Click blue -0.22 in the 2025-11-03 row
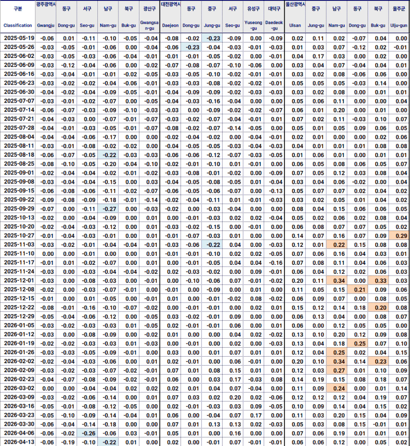 click(x=212, y=245)
